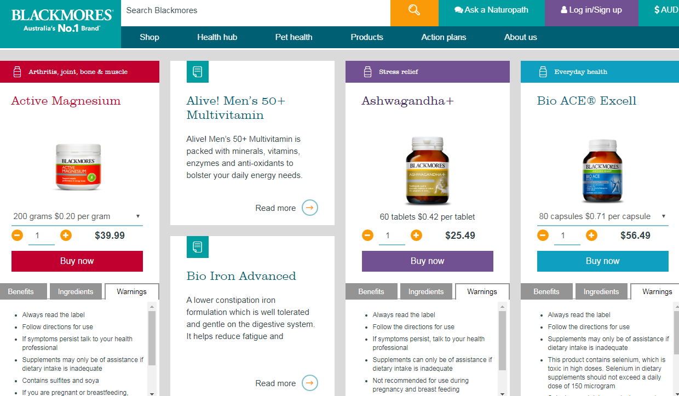Open the Health hub menu

tap(217, 37)
